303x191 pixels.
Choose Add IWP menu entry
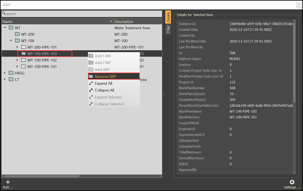click(x=114, y=69)
